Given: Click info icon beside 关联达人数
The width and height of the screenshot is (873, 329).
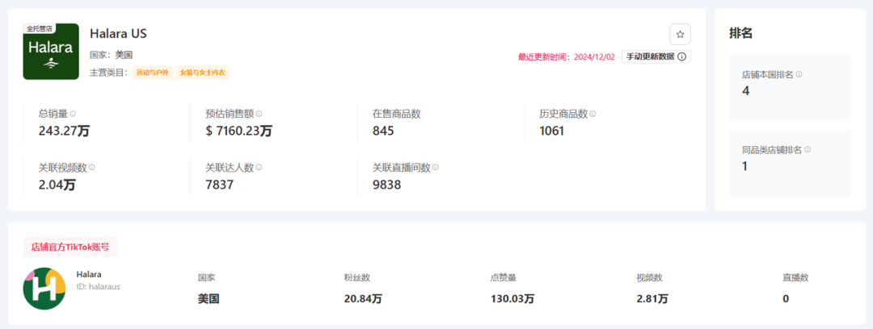Looking at the screenshot, I should (x=259, y=168).
